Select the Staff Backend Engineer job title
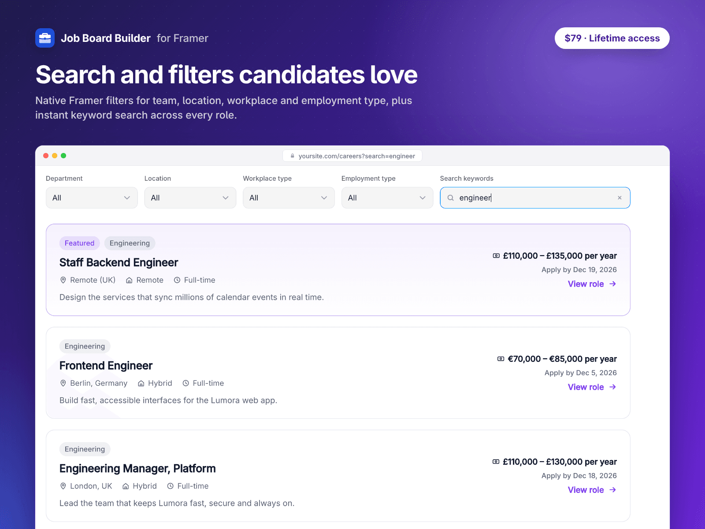Screen dimensions: 705x529 119,263
